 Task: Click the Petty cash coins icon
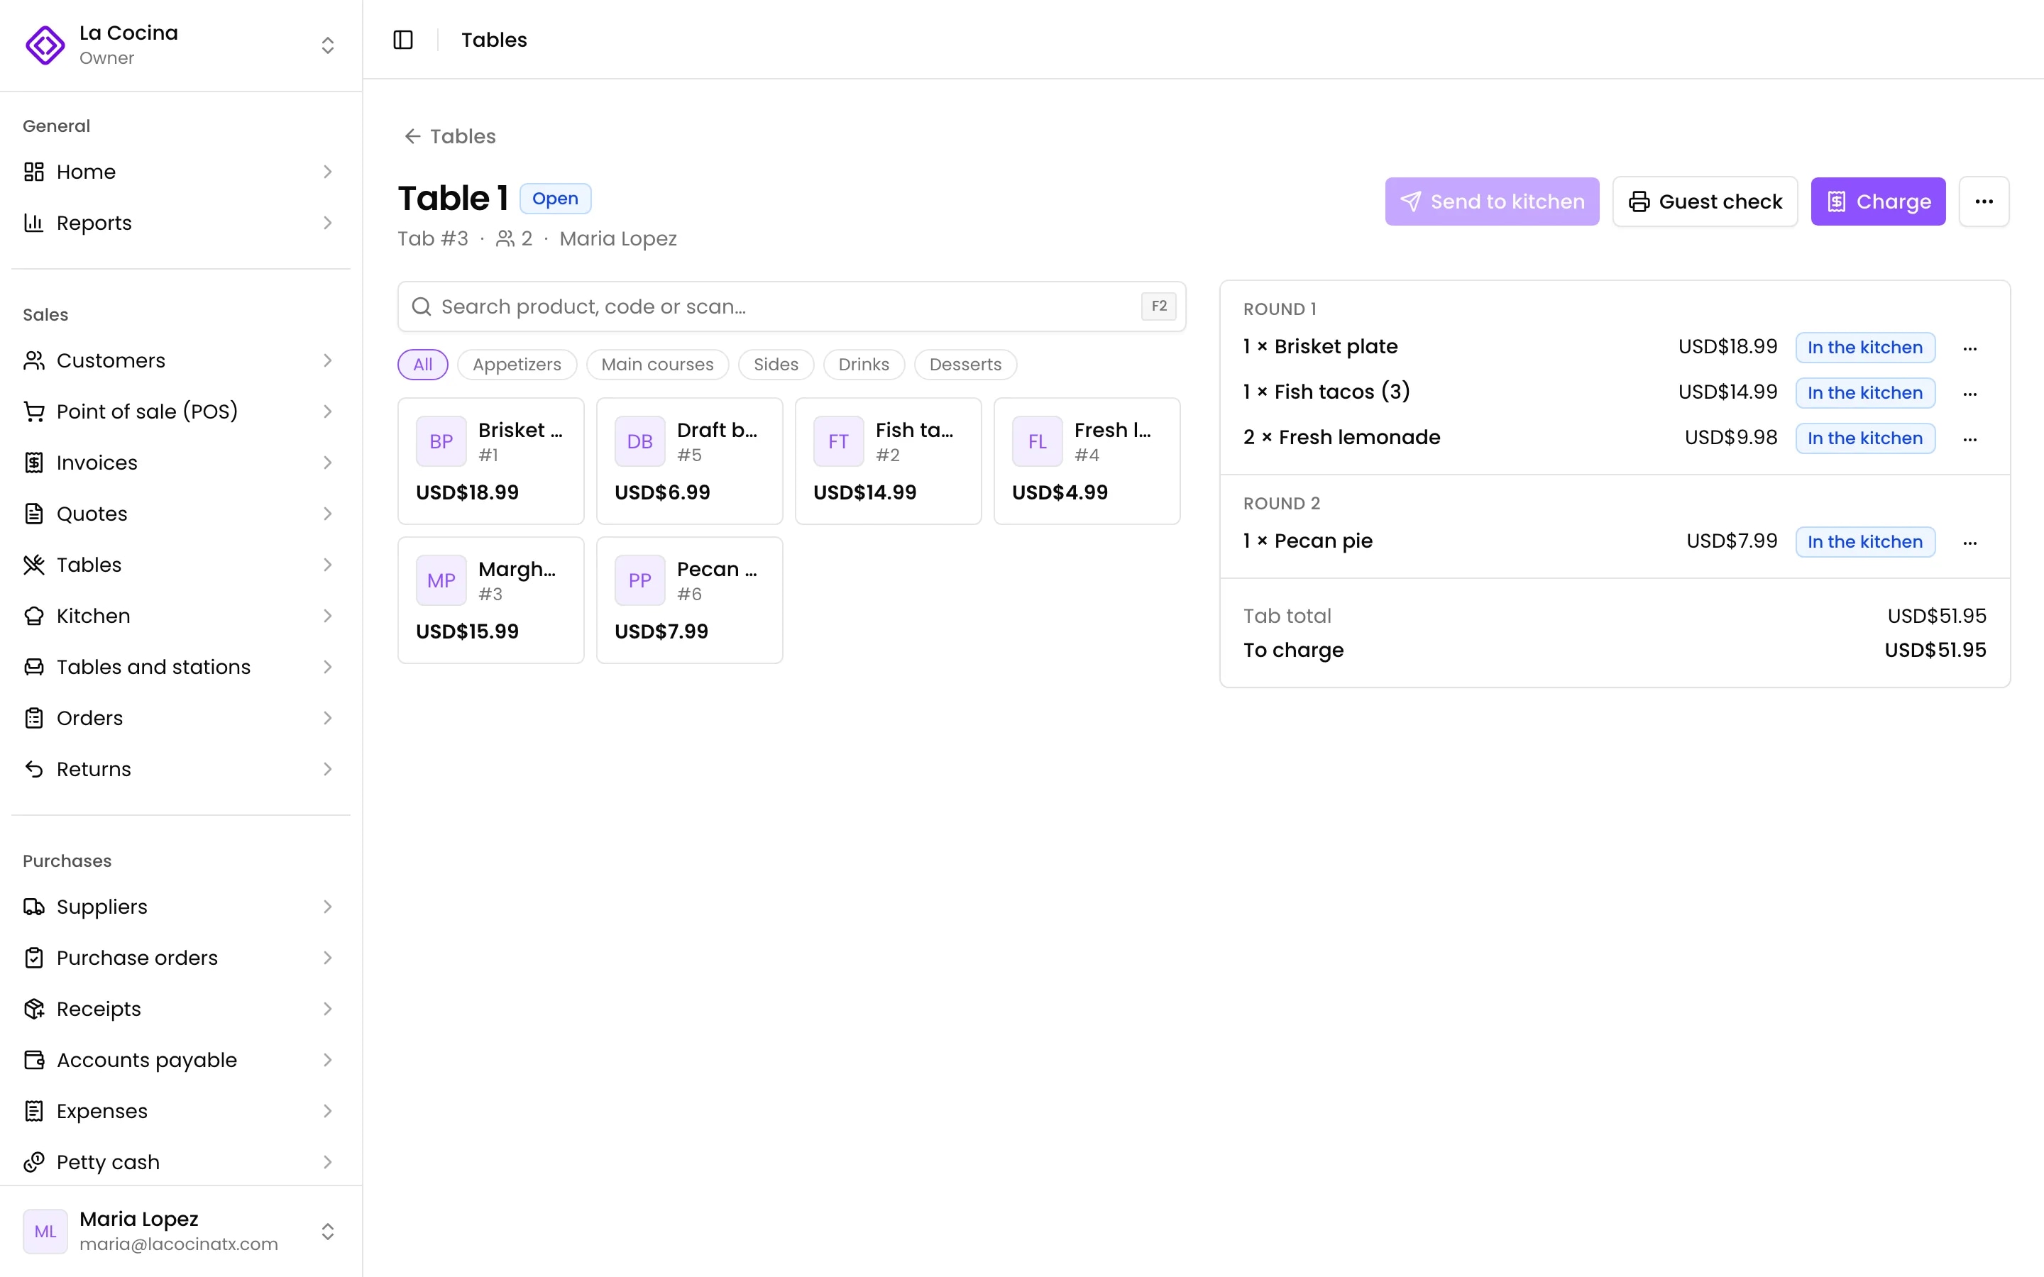34,1162
